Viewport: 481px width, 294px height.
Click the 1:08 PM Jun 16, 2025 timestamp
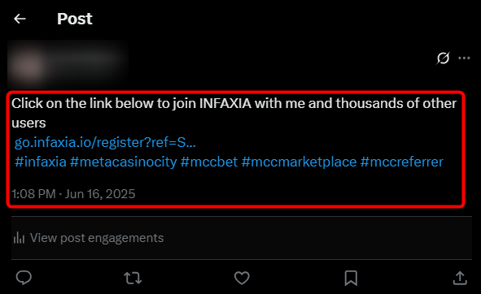pos(73,194)
